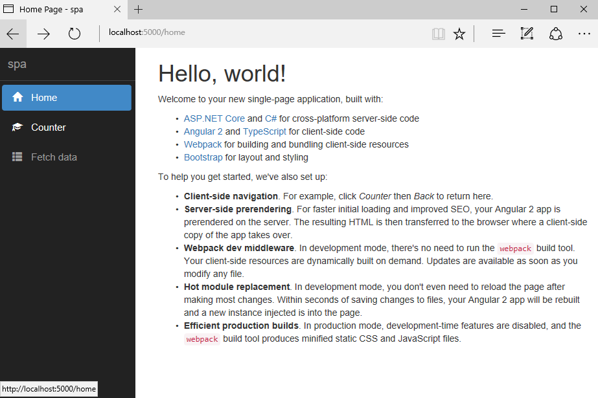Viewport: 598px width, 398px height.
Task: Follow the Bootstrap link
Action: pos(203,157)
